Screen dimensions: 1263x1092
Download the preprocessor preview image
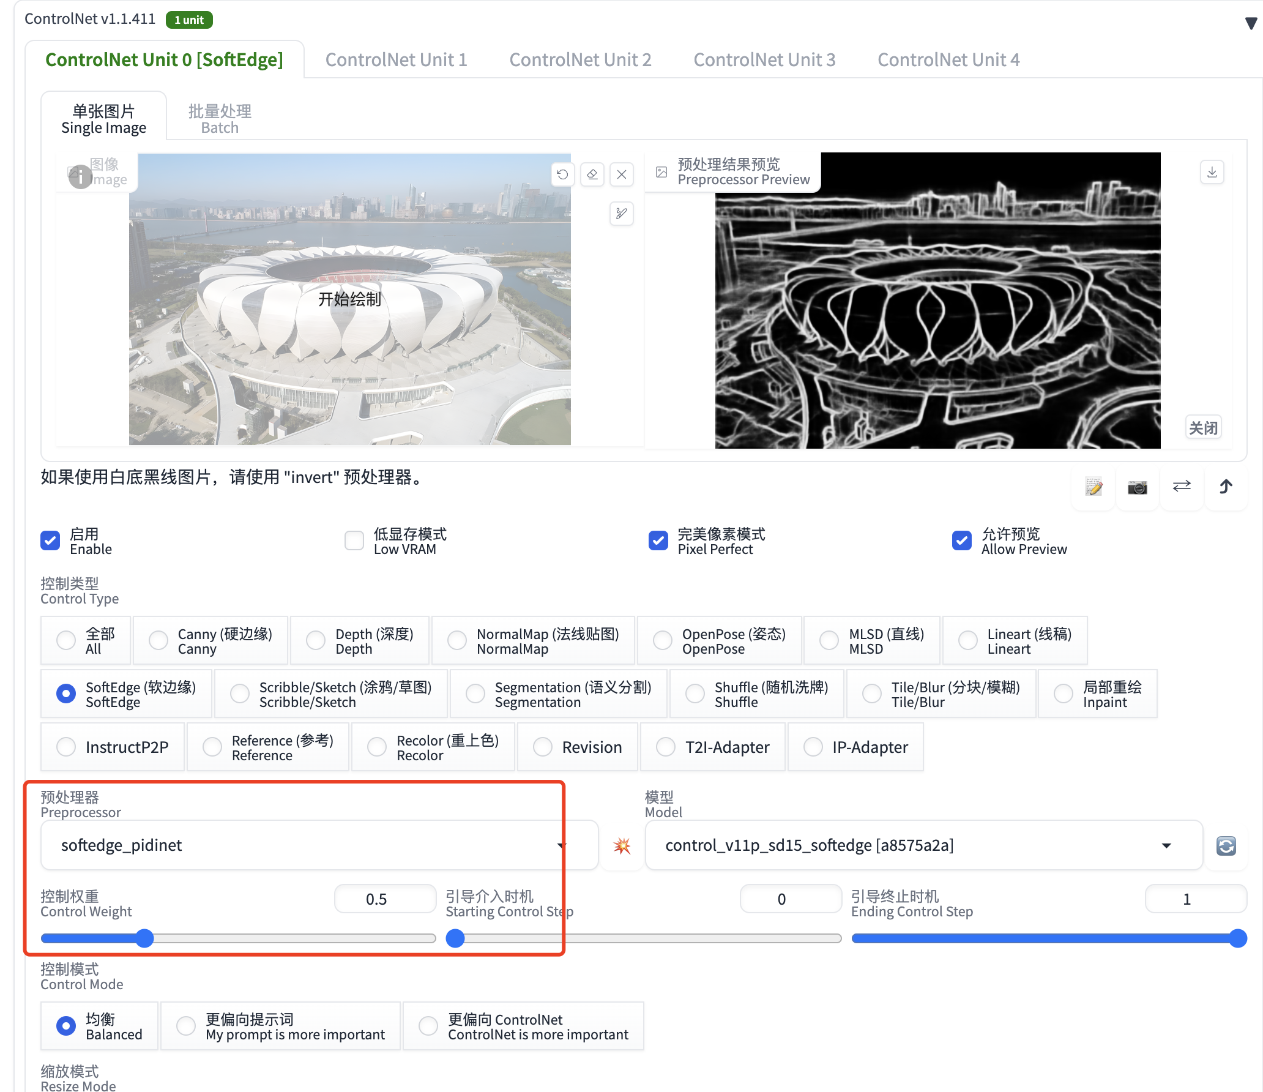1212,173
